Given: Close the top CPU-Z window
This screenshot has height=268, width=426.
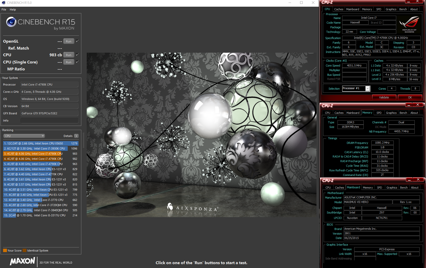Looking at the screenshot, I should (418, 1).
